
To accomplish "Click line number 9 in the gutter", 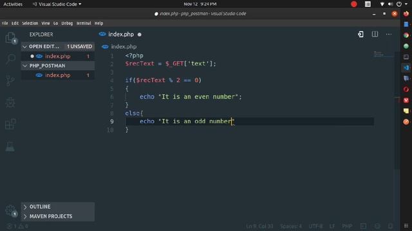I will [112, 121].
